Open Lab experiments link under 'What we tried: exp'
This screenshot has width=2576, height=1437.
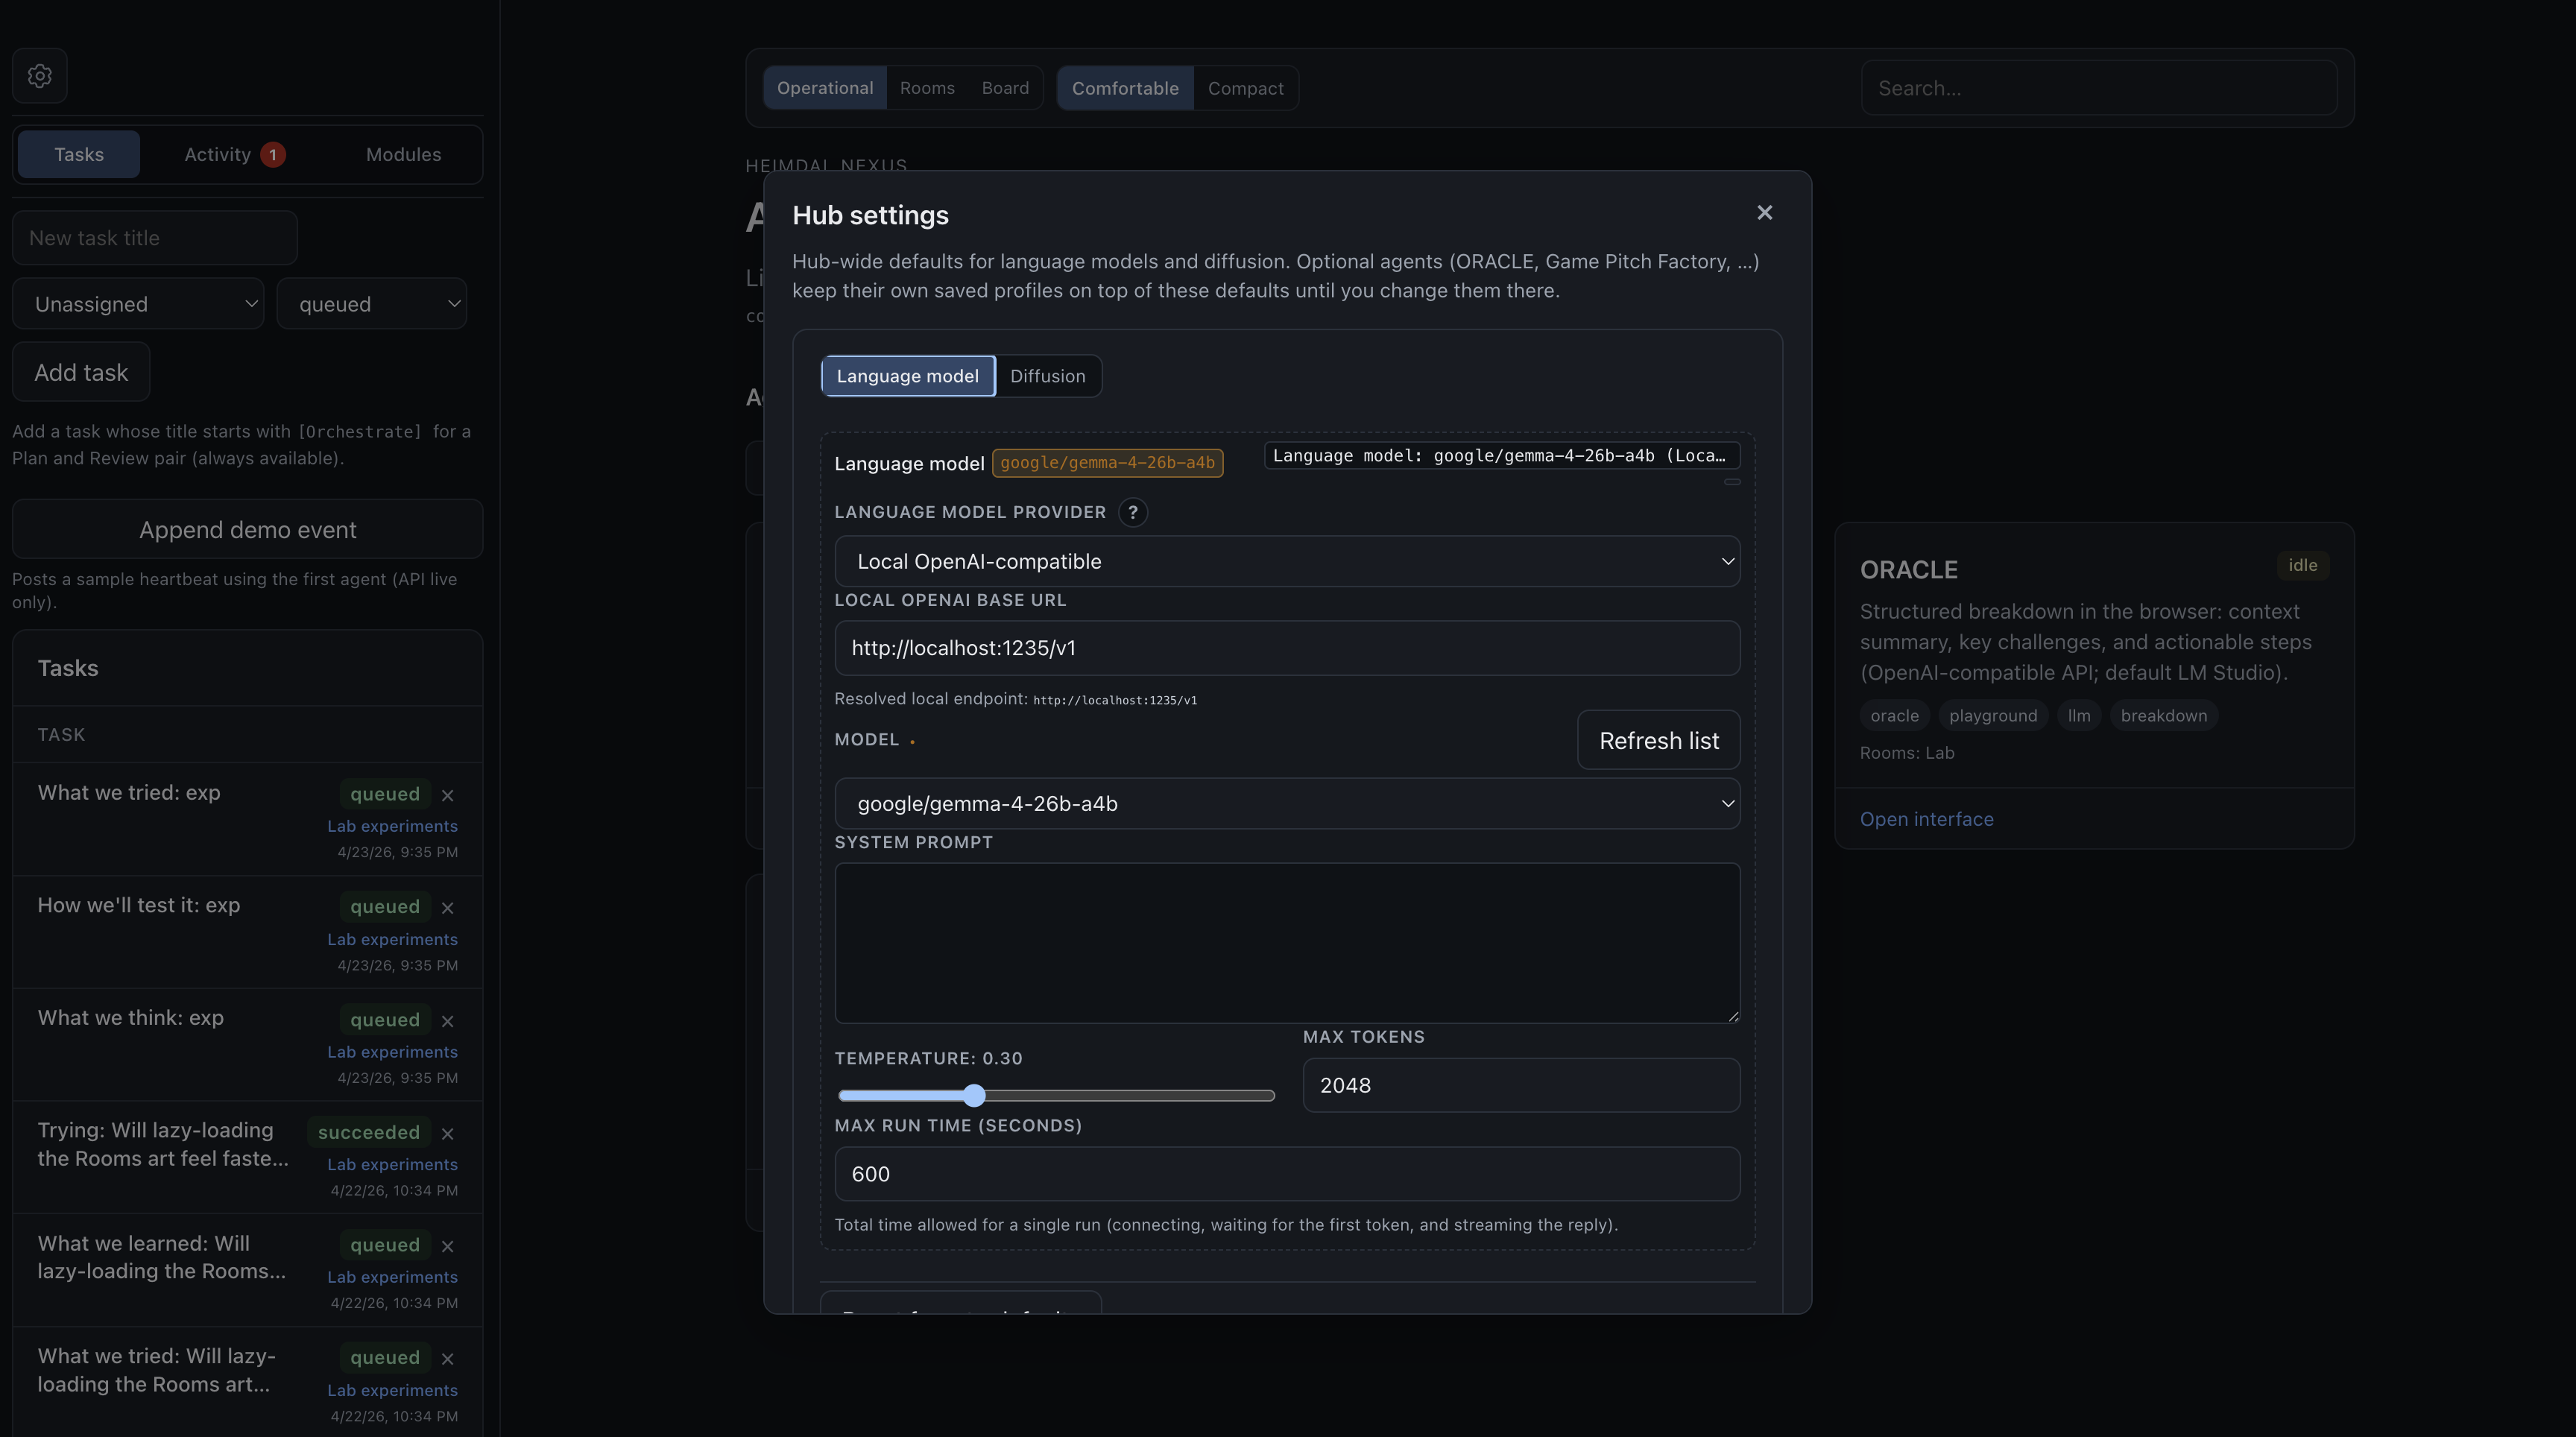(392, 826)
